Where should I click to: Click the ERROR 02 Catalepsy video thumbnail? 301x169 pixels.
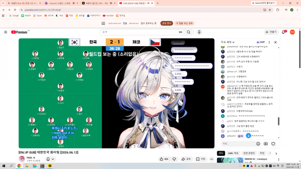pos(230,160)
